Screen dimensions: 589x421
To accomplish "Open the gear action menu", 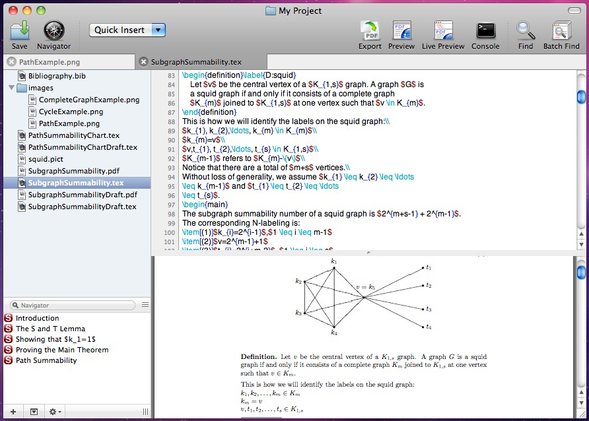I will point(55,412).
